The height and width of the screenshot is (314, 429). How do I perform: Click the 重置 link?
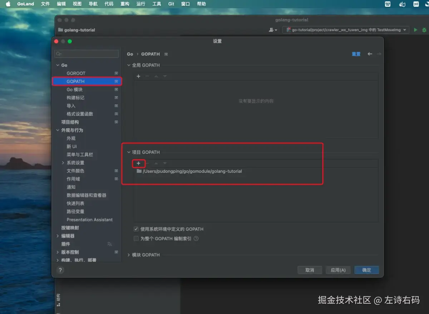coord(356,54)
